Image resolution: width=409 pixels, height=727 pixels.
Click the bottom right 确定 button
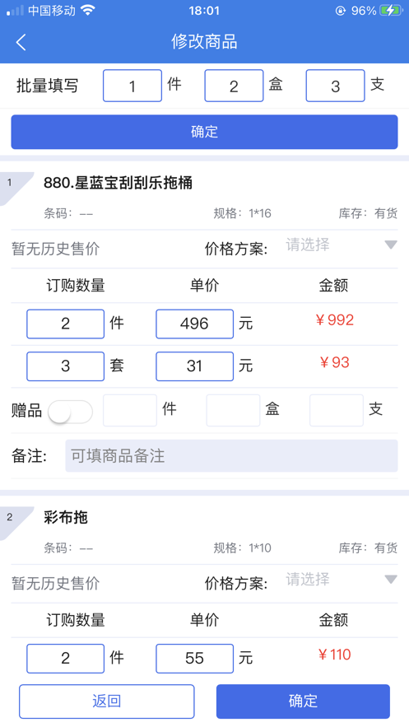tap(303, 701)
